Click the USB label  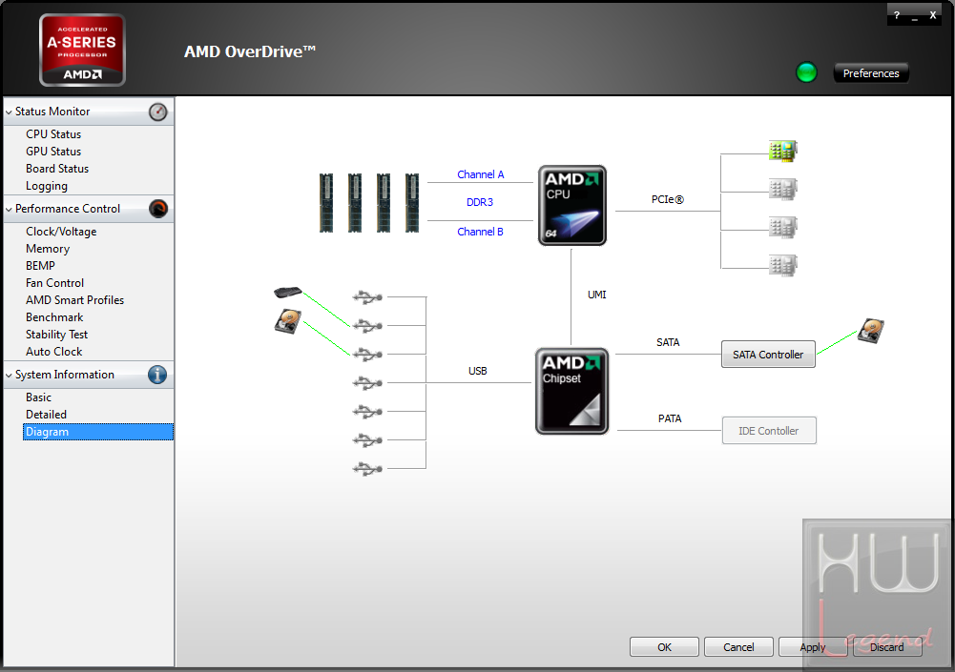(x=477, y=371)
